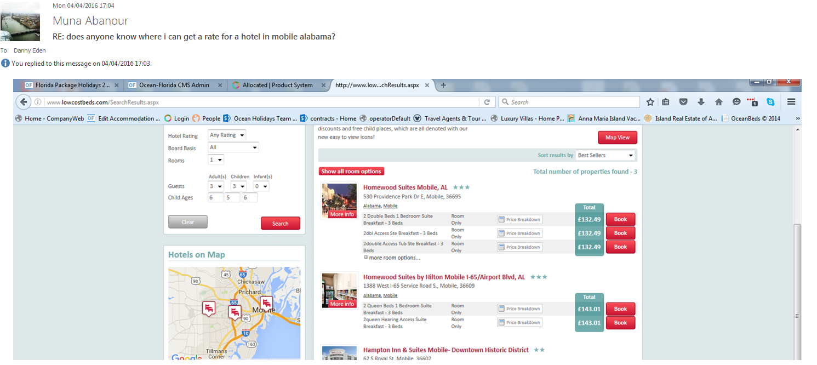Click the grey Clear button

click(188, 222)
